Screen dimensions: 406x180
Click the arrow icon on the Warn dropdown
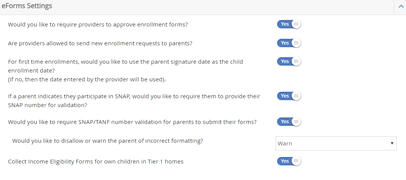click(392, 143)
